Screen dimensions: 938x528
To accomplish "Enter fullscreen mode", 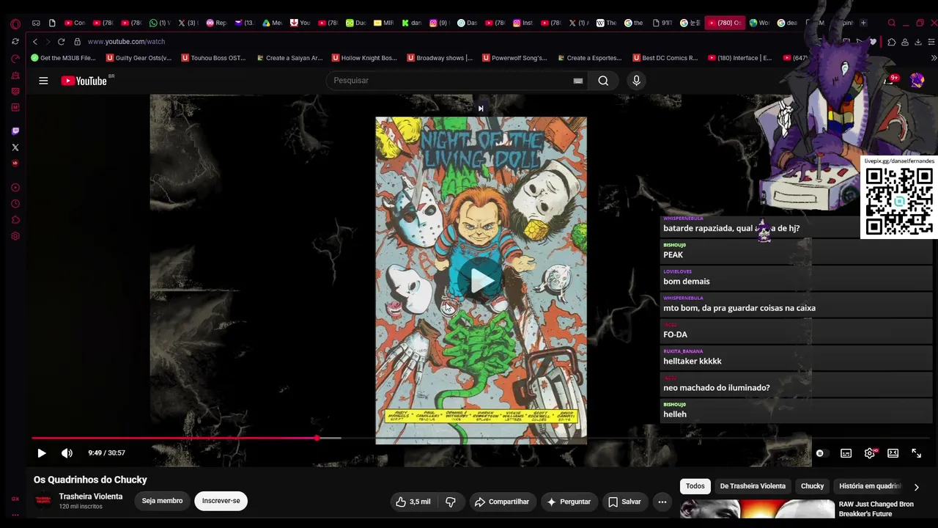I will tap(916, 453).
